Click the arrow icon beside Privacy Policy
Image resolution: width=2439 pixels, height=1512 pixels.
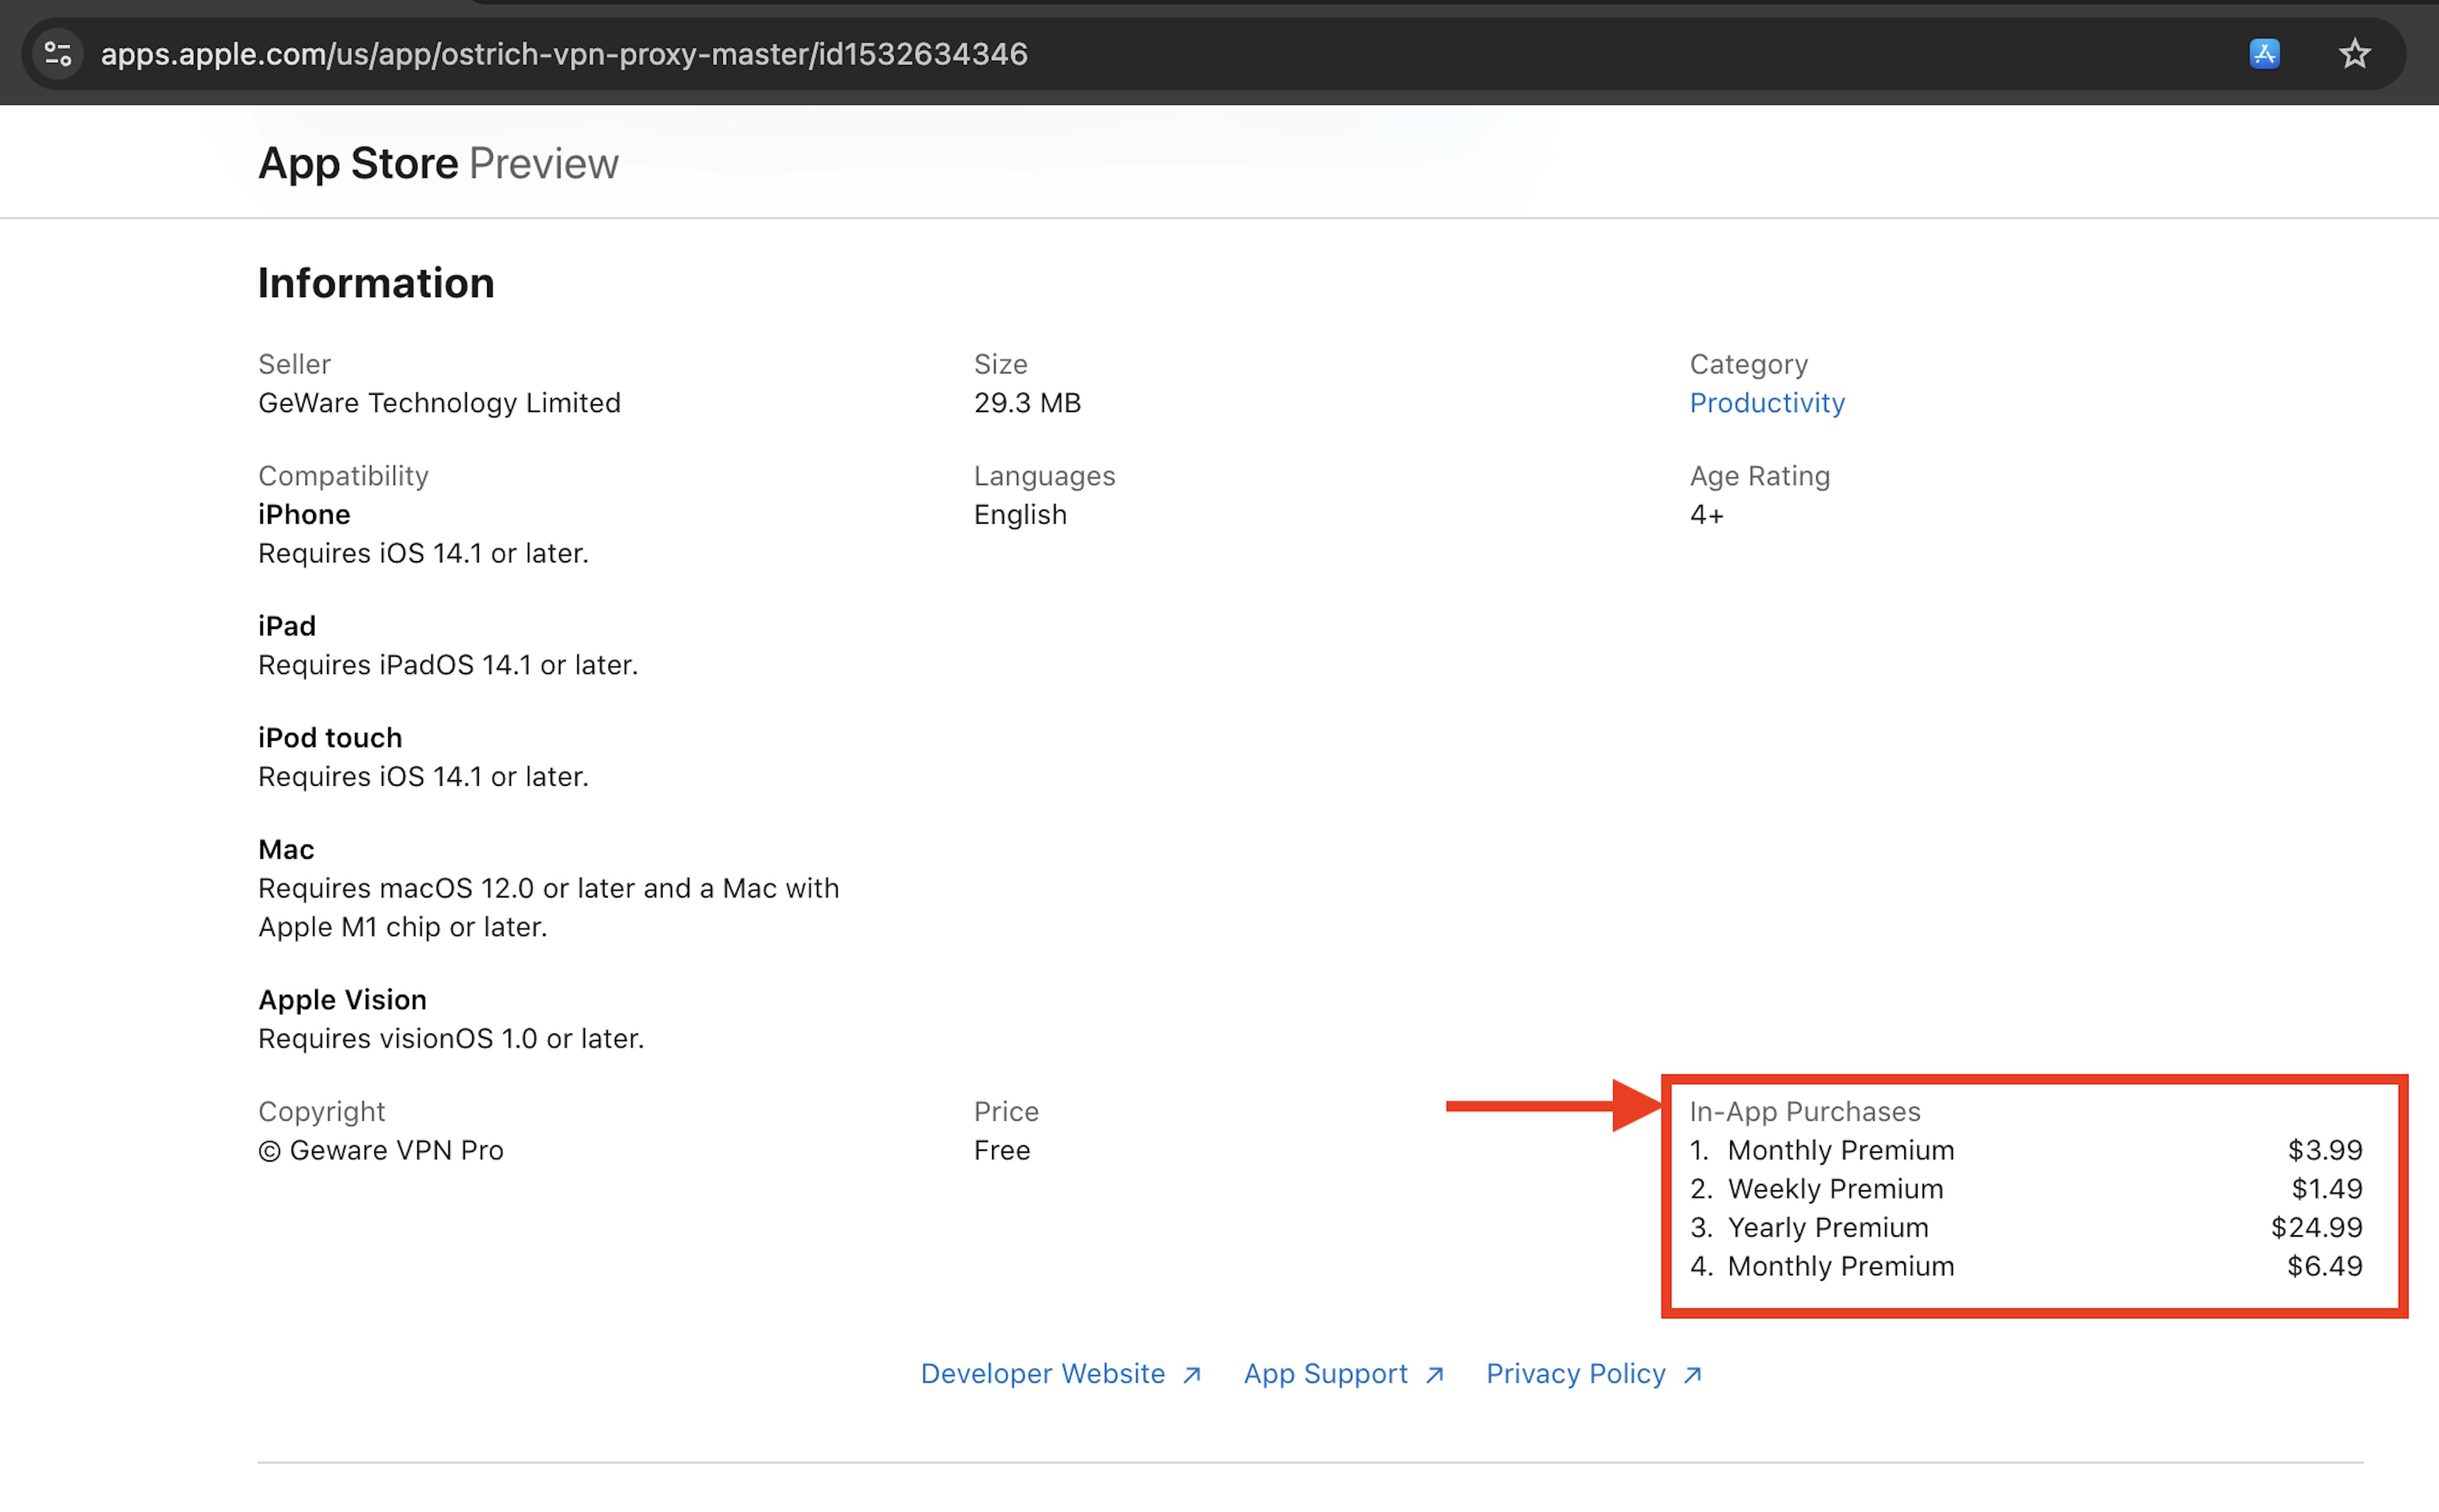[x=1691, y=1375]
